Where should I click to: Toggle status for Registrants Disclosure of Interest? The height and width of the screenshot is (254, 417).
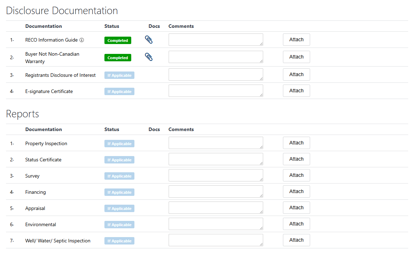pyautogui.click(x=119, y=75)
